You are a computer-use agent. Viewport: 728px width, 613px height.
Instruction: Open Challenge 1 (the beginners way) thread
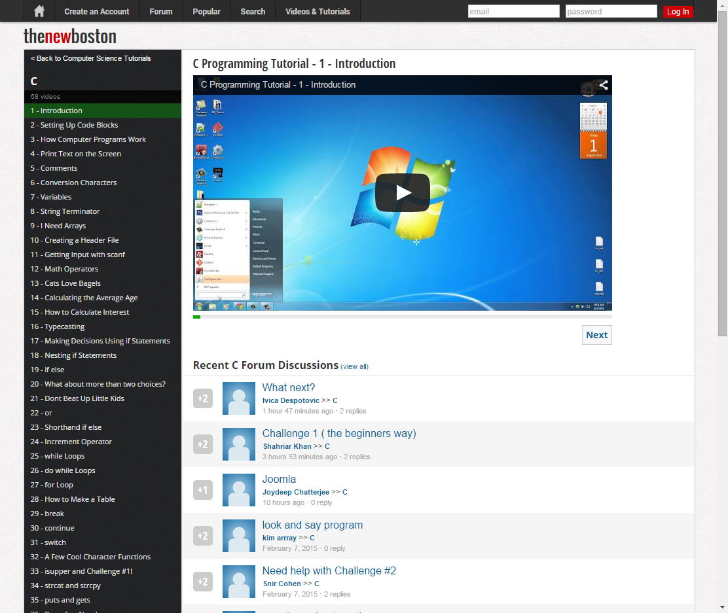pyautogui.click(x=339, y=433)
